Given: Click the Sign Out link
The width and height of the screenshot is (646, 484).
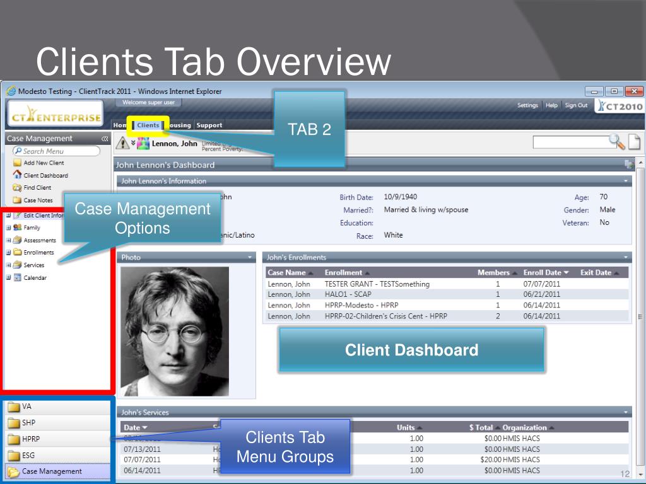Looking at the screenshot, I should coord(576,105).
